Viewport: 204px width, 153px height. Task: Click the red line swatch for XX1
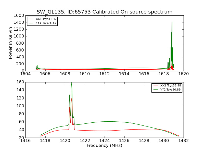point(31,19)
